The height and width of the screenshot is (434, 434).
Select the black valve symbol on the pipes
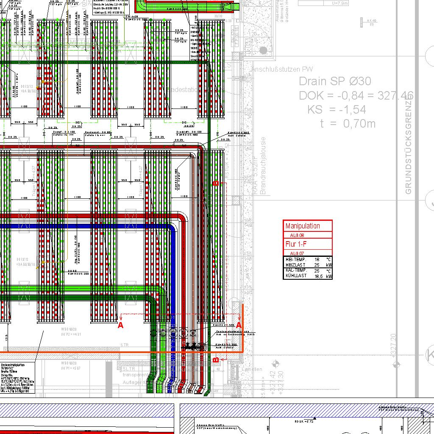(190, 346)
